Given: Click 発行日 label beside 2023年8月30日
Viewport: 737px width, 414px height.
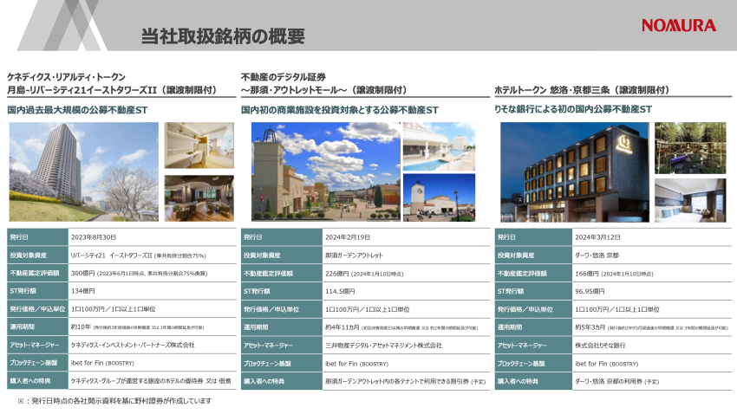Looking at the screenshot, I should point(37,237).
